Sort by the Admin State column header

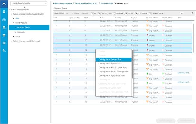pos(167,18)
